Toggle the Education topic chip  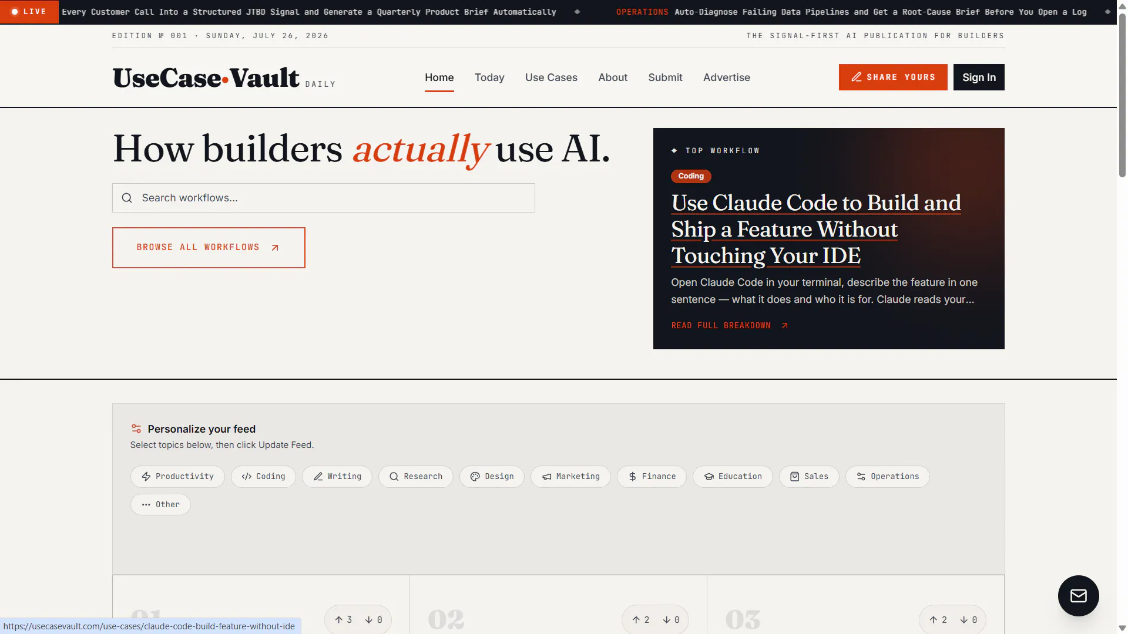tap(733, 477)
